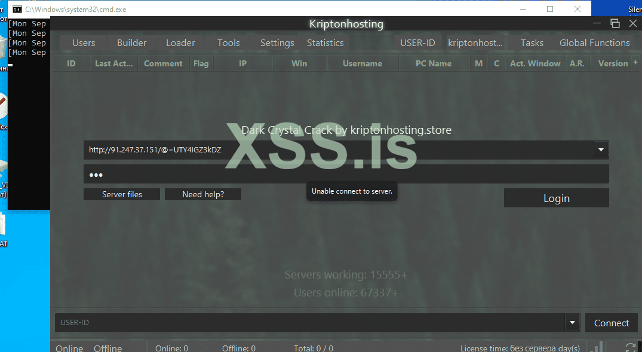Go to the Statistics tab
Viewport: 642px width, 352px height.
click(325, 42)
